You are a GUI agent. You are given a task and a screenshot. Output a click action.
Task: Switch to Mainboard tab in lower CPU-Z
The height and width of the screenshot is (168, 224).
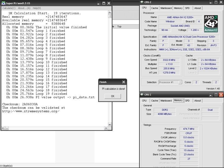pos(166,101)
